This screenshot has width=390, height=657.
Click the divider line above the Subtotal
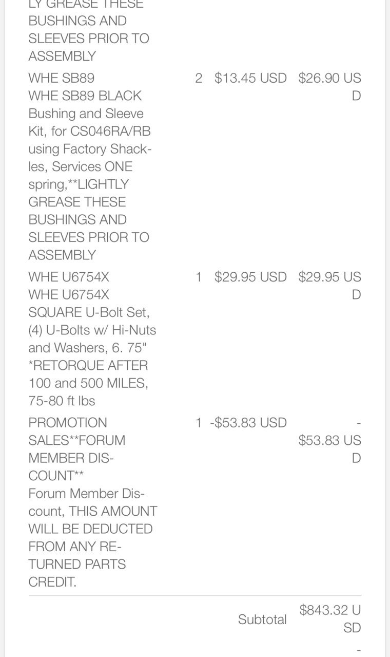[x=195, y=595]
